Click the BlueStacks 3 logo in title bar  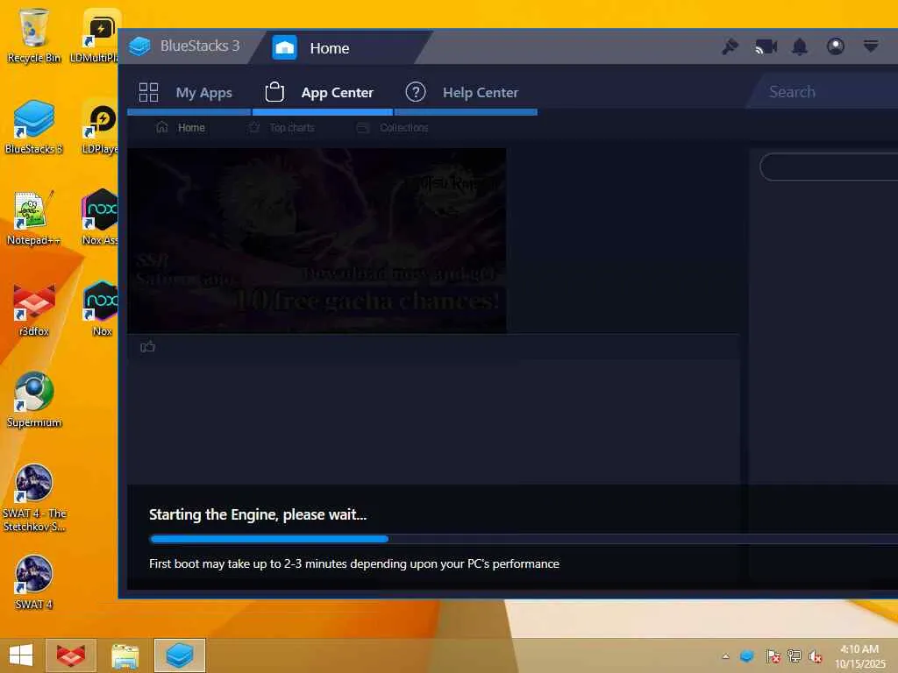pos(139,46)
